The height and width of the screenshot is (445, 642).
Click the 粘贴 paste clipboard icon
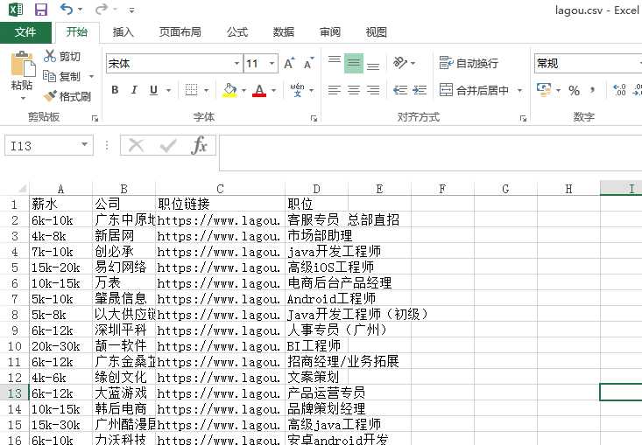tap(23, 63)
